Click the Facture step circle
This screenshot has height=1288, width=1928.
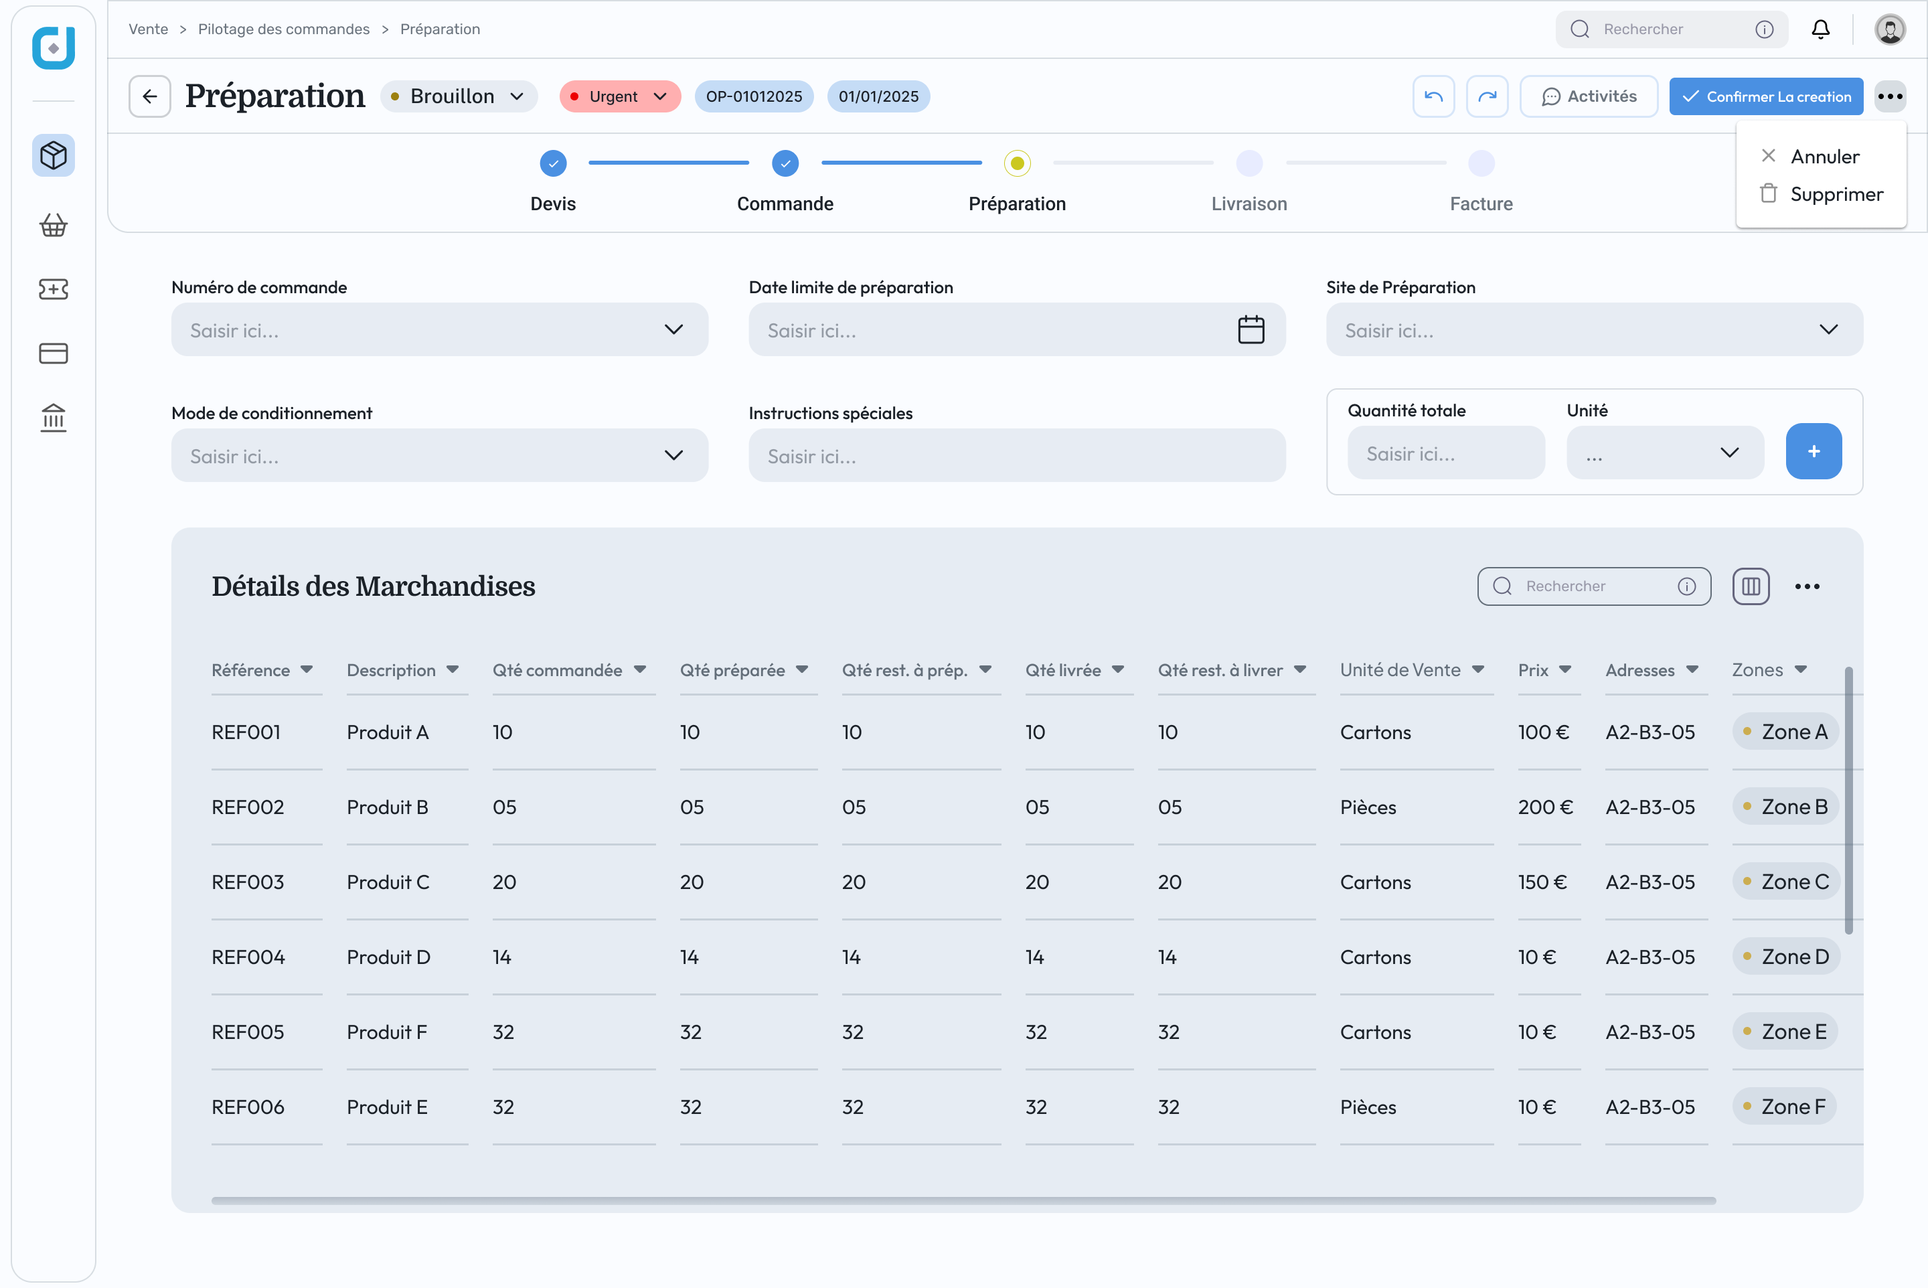tap(1481, 163)
